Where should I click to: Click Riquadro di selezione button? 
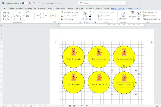(151, 19)
